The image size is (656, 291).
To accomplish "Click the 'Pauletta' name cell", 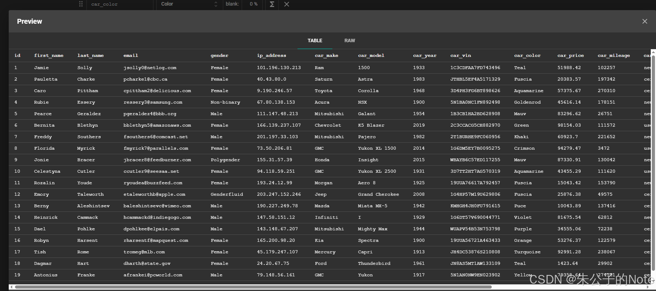I will tap(46, 79).
